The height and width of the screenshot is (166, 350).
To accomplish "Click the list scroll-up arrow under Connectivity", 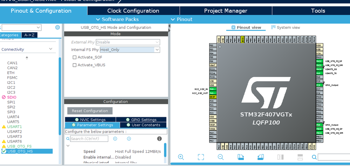I will click(x=27, y=58).
